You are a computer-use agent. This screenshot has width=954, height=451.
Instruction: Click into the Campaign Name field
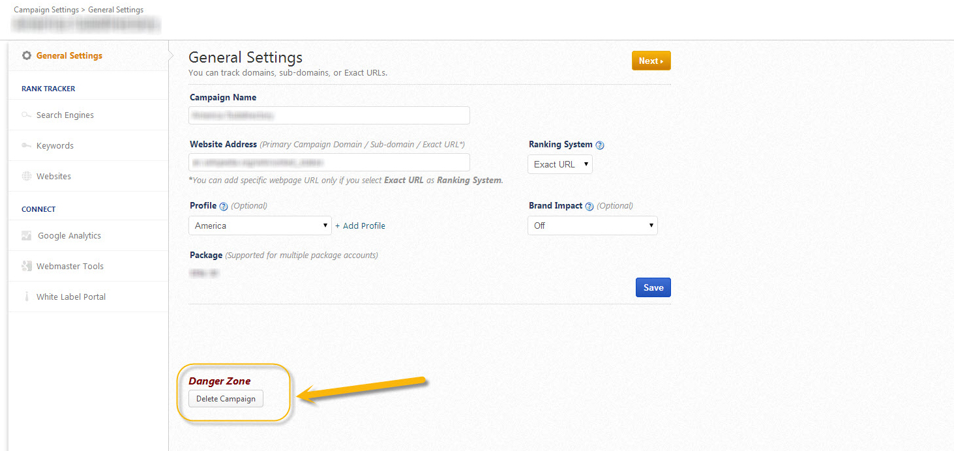coord(329,116)
